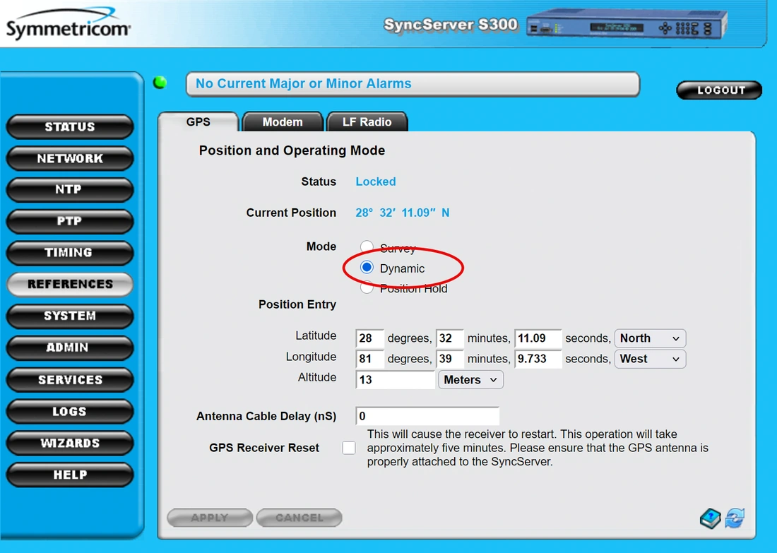The image size is (777, 553).
Task: Click the help book icon at bottom right
Action: point(711,518)
